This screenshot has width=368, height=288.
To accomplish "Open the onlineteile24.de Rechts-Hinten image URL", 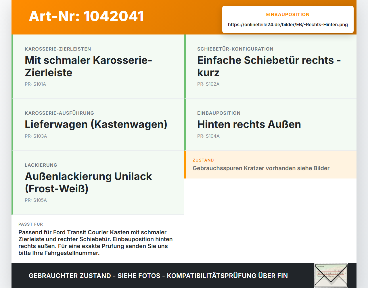I will 288,25.
